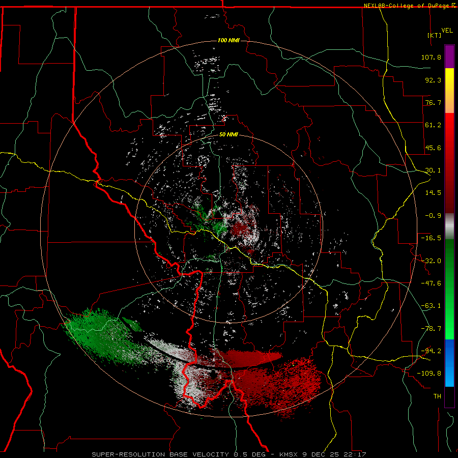
Task: Click the TH threshold label
Action: (x=437, y=396)
